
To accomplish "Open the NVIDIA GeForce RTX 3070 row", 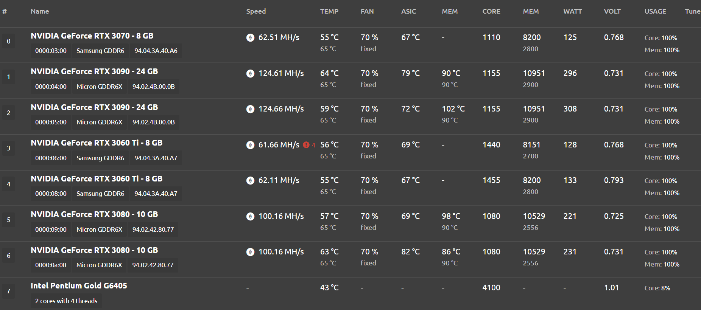I will 350,45.
